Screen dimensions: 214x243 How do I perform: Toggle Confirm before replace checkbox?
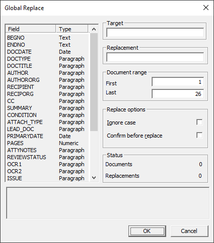coord(199,135)
